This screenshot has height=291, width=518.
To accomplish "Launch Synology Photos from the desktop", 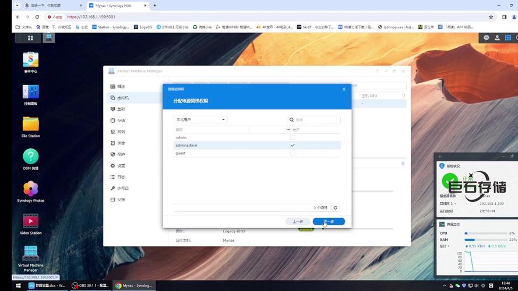I will [x=30, y=189].
